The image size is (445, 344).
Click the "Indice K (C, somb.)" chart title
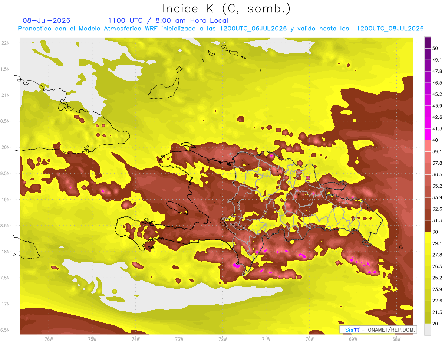click(x=226, y=9)
